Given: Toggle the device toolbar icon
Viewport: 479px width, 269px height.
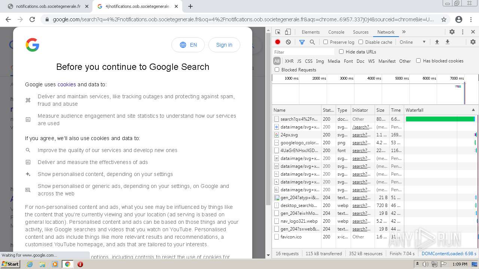Looking at the screenshot, I should click(x=288, y=32).
